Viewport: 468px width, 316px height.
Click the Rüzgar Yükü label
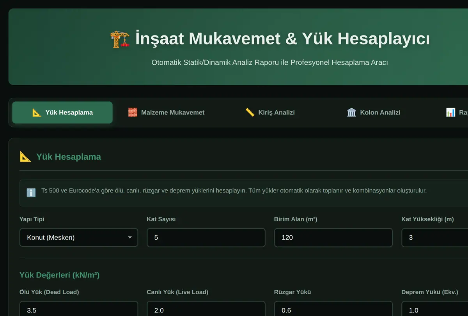pos(292,292)
